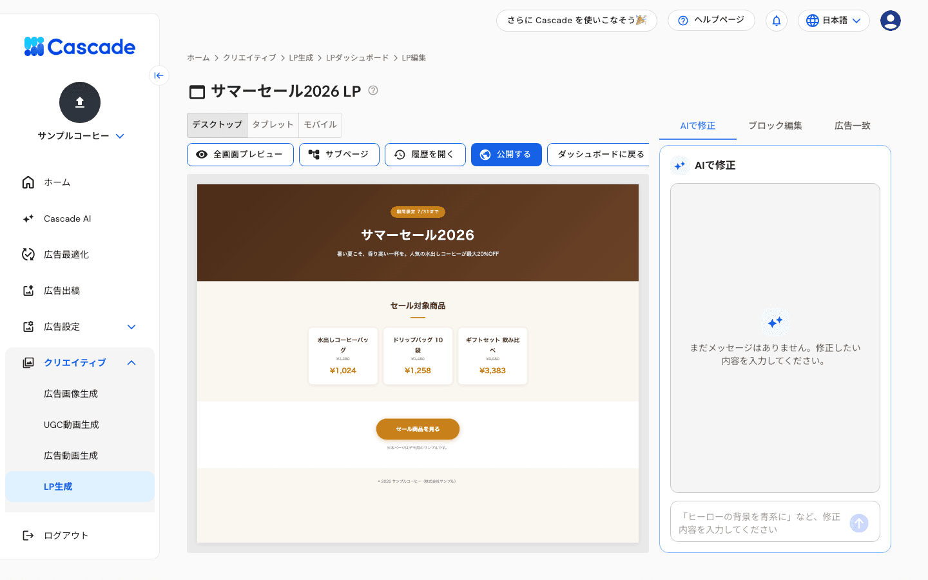Switch to モバイル view

[x=320, y=125]
